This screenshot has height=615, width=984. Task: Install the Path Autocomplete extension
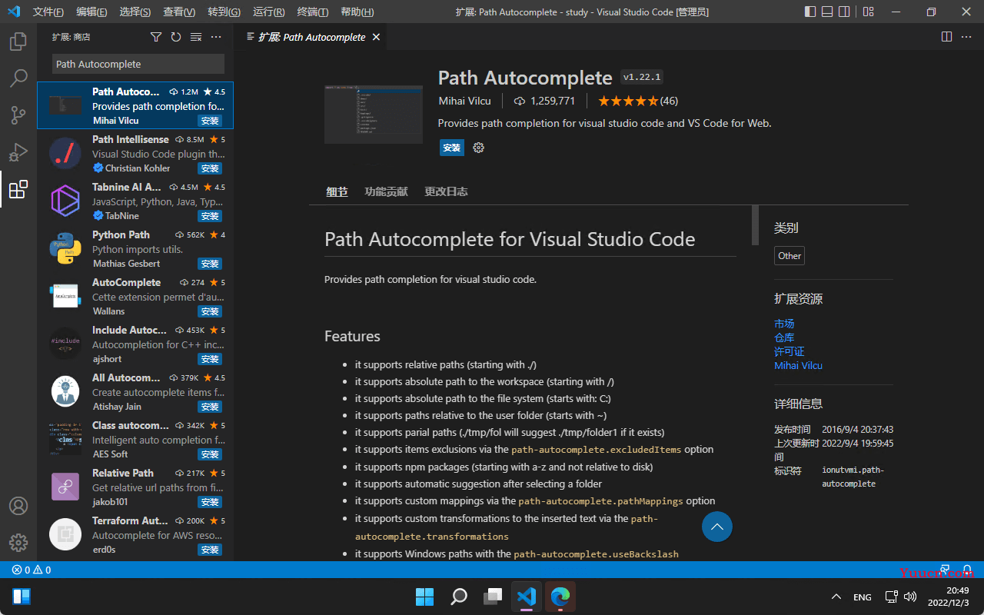(x=452, y=148)
